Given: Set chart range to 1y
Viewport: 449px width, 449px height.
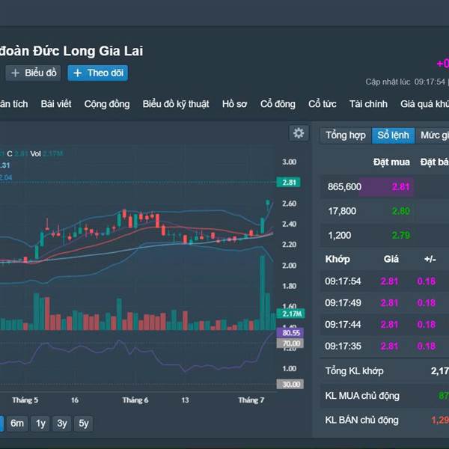Looking at the screenshot, I should 40,424.
